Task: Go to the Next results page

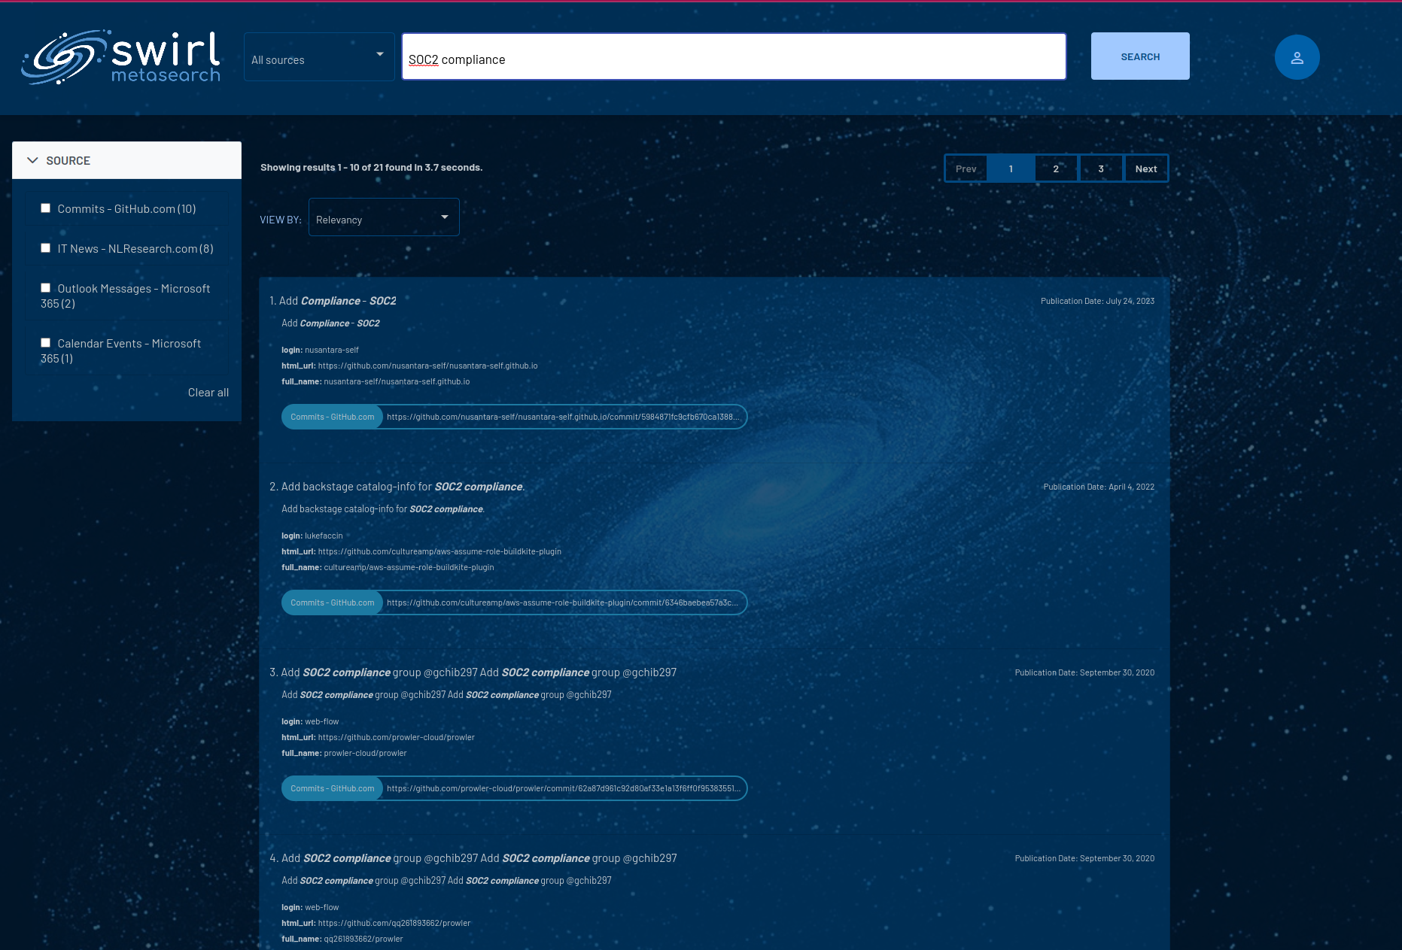Action: (x=1146, y=168)
